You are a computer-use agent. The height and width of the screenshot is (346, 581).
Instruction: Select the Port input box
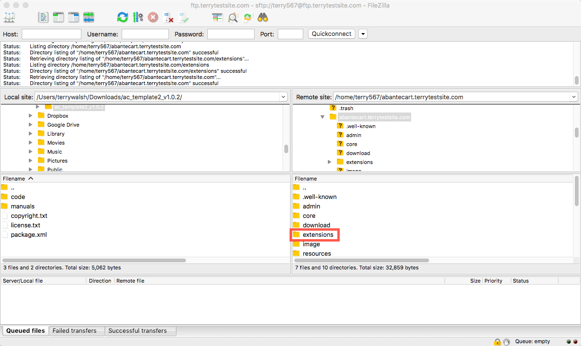pos(290,34)
